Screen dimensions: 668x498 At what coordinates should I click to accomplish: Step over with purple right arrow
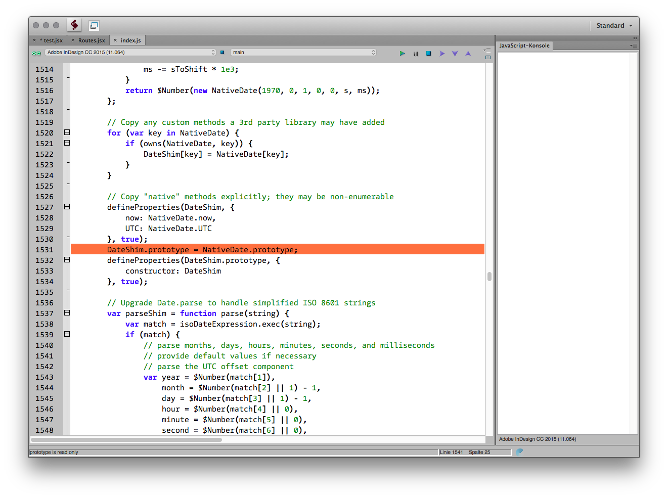coord(442,53)
